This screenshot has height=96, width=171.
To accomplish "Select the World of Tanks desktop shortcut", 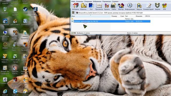I will coord(15,47).
